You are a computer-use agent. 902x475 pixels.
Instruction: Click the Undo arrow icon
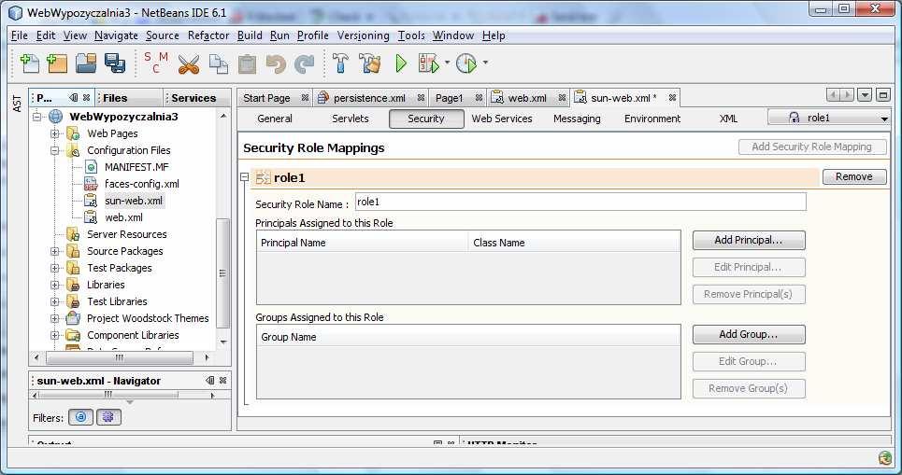(276, 63)
